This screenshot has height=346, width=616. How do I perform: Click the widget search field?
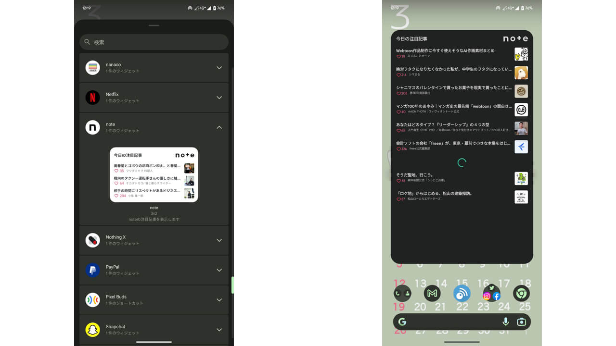(x=154, y=42)
